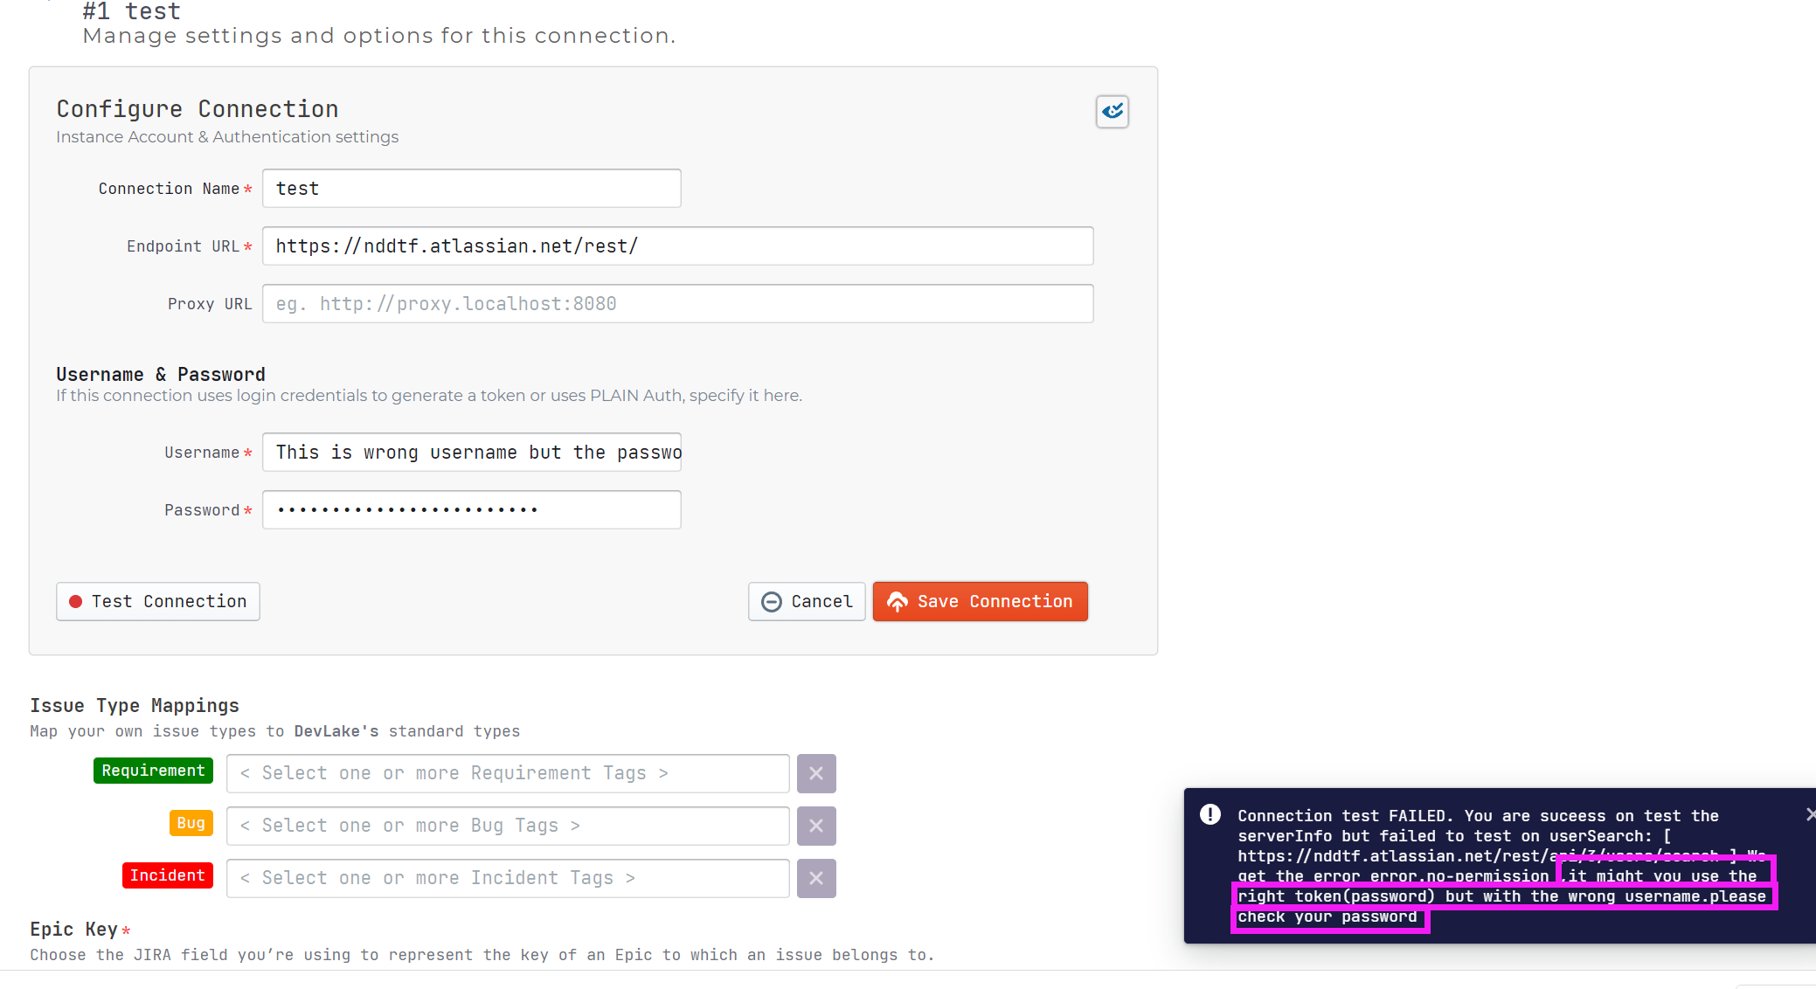Focus the Endpoint URL field

(x=677, y=246)
